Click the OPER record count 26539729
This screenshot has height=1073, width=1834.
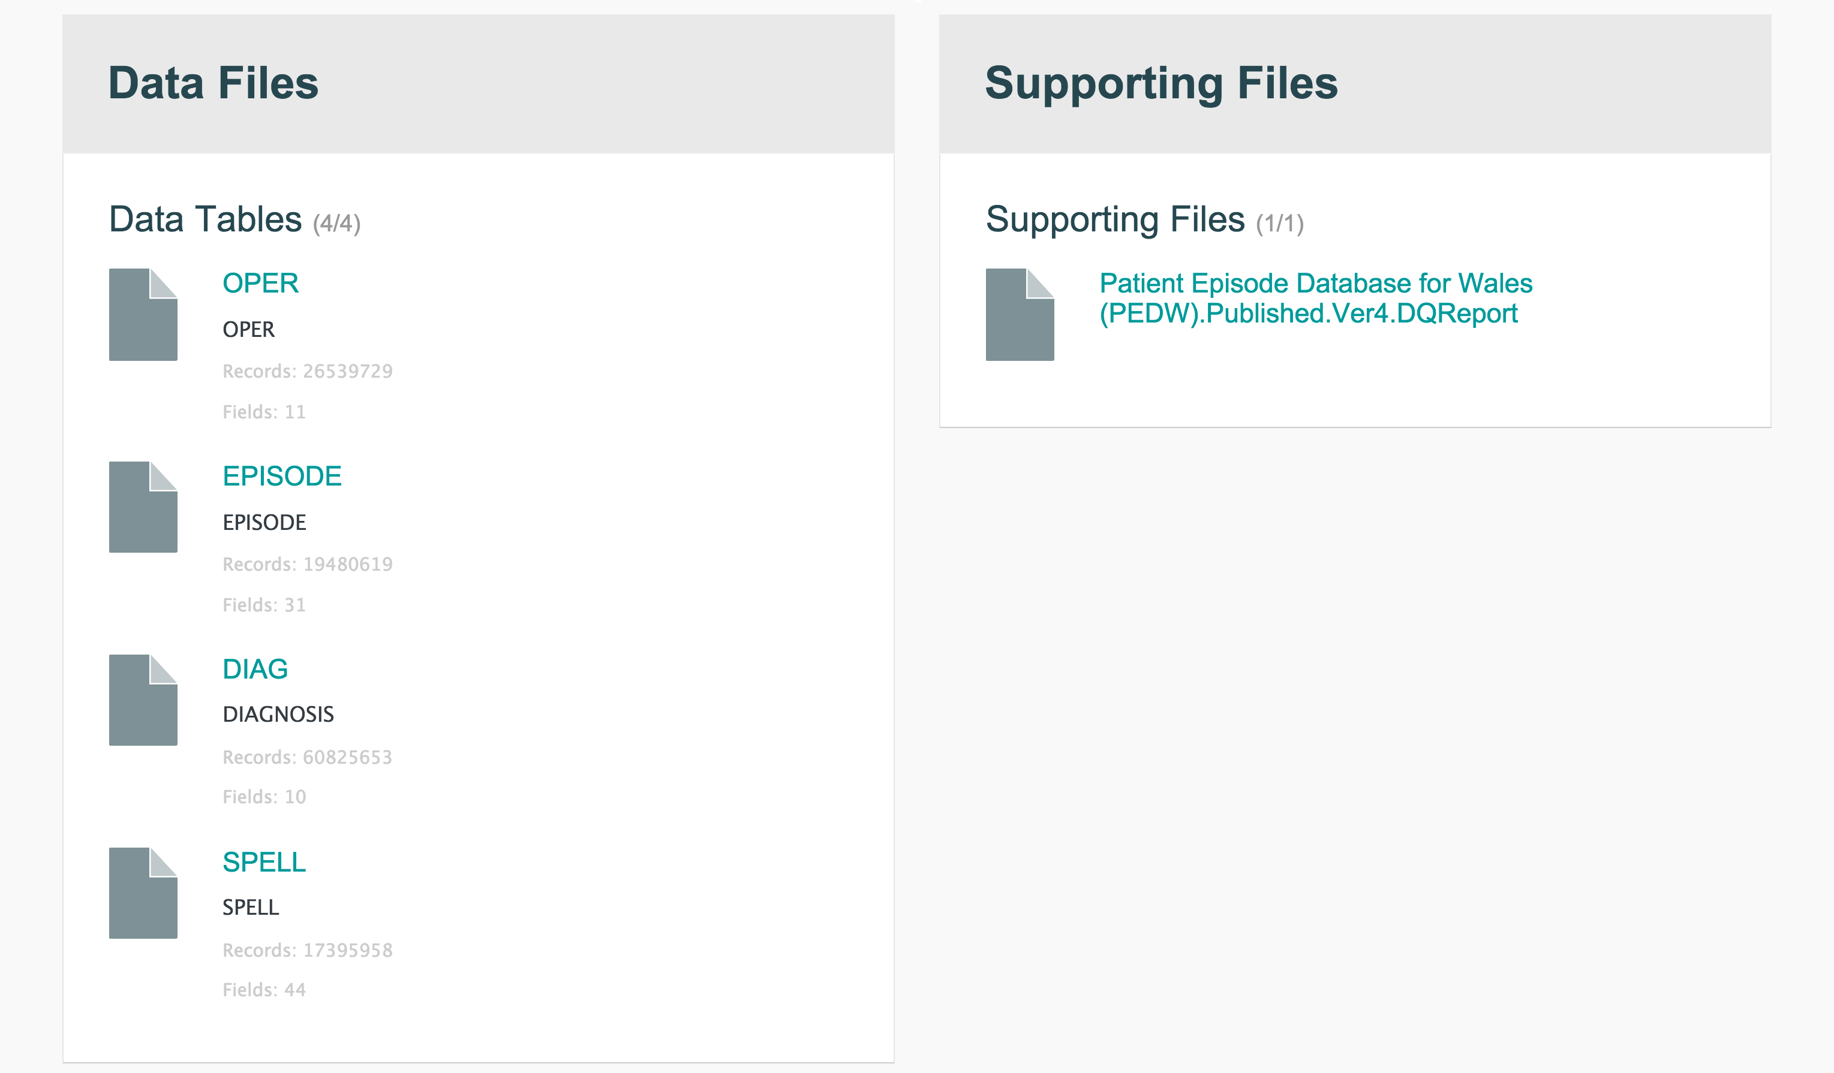tap(308, 371)
